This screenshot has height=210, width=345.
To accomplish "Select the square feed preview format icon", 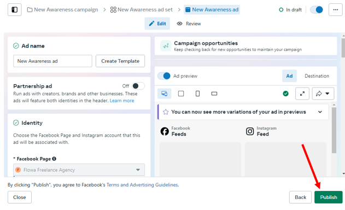I will [181, 94].
